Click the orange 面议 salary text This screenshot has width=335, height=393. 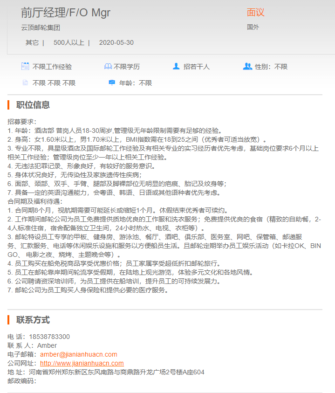click(255, 13)
